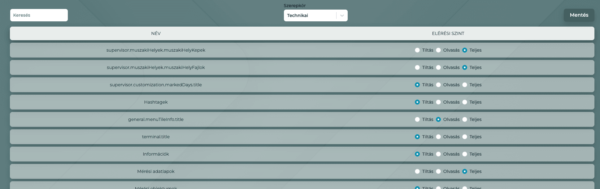The height and width of the screenshot is (189, 600).
Task: Choose Olvasás for Hashtagek row
Action: [x=438, y=102]
